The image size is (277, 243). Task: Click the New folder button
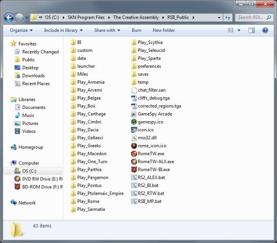click(164, 30)
